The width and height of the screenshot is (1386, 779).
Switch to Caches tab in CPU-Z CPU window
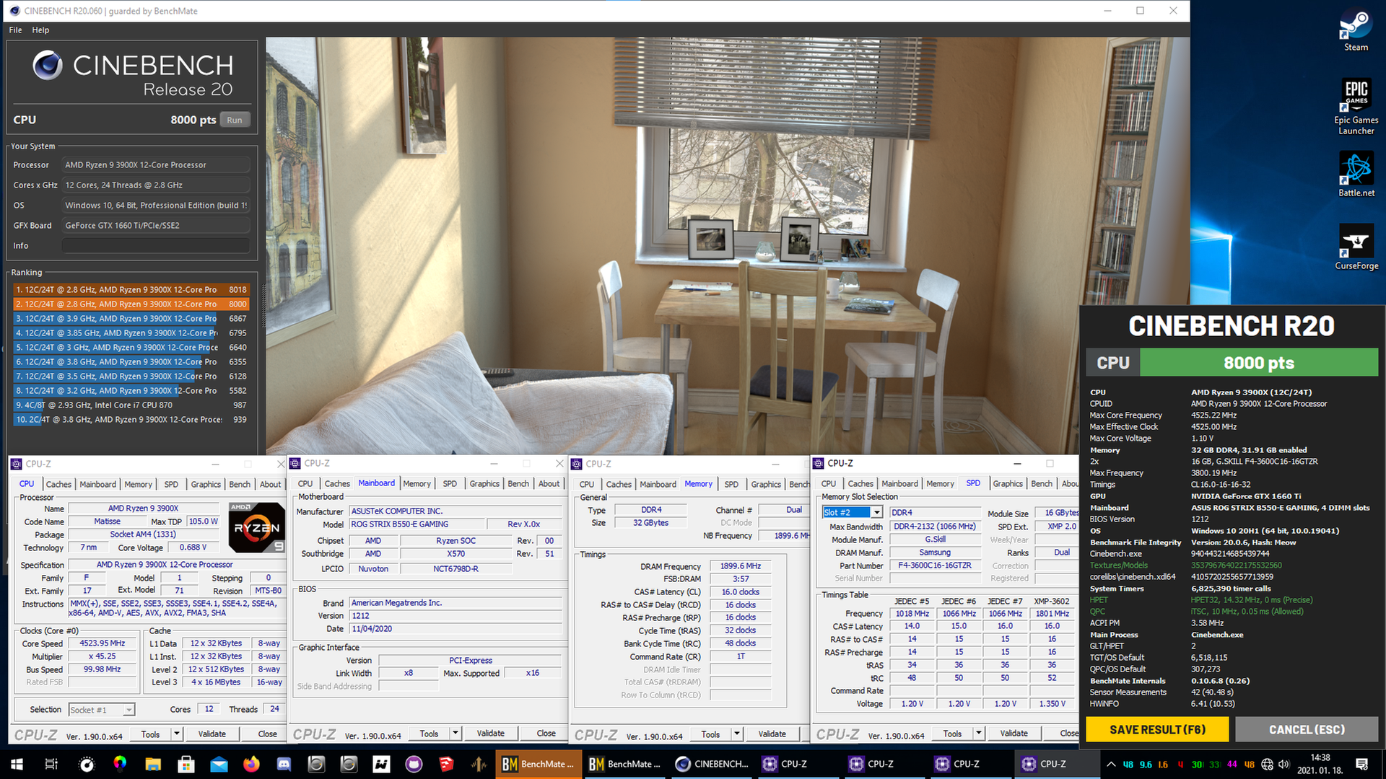(58, 484)
